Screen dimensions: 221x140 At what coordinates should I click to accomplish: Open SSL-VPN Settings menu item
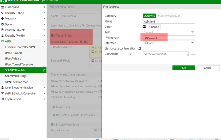[x=16, y=76]
